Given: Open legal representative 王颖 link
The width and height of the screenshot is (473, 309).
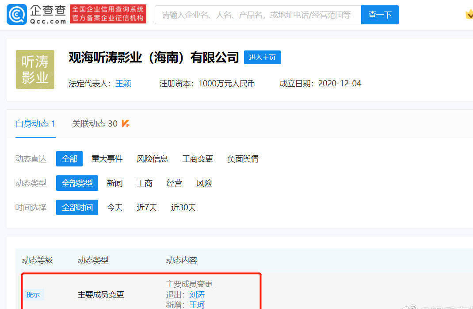Looking at the screenshot, I should point(123,83).
